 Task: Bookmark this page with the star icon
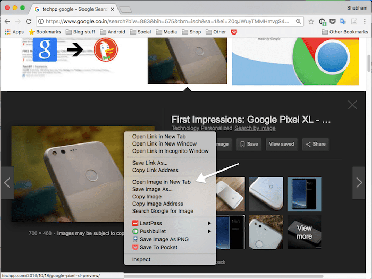311,22
